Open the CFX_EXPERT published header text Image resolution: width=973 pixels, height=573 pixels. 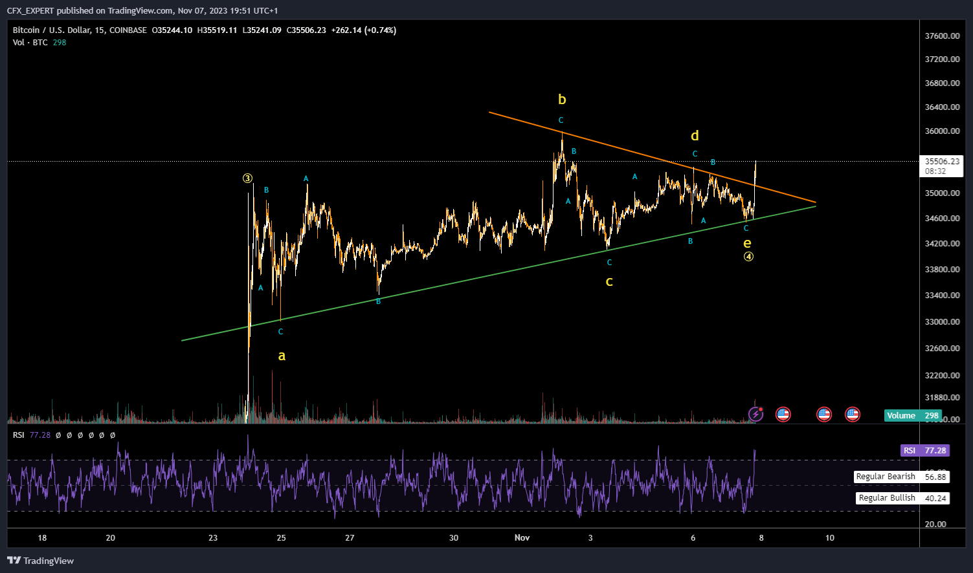[x=142, y=10]
